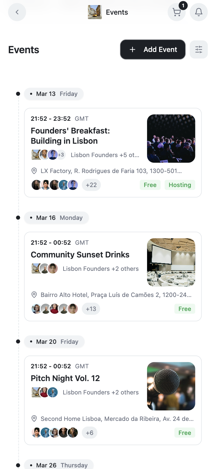Viewport: 216px width, 469px height.
Task: Click the Add Event button
Action: [152, 49]
